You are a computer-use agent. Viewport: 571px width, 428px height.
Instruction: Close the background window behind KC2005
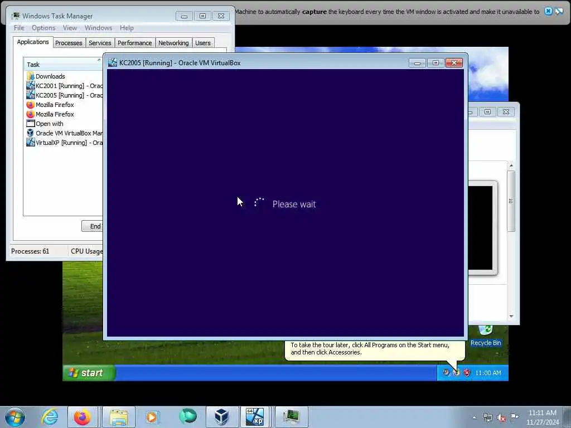click(506, 111)
